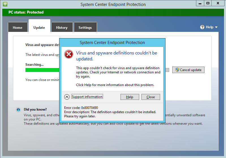226x158 pixels.
Task: Collapse Support information with chevron icon
Action: pos(67,97)
